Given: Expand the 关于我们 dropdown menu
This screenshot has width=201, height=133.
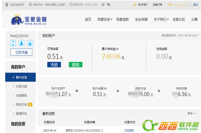Looking at the screenshot, I should coord(161,20).
